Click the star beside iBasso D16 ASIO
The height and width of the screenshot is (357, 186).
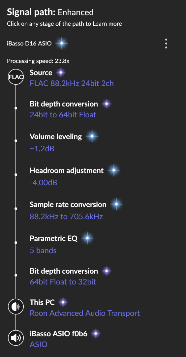click(x=61, y=43)
